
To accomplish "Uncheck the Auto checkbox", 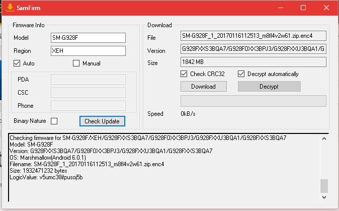I will point(17,63).
